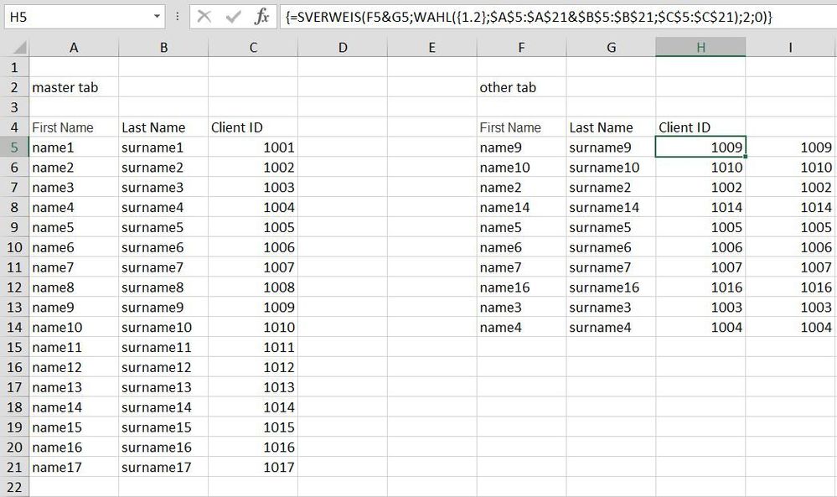Select name14 in column F
The width and height of the screenshot is (837, 497).
point(521,207)
